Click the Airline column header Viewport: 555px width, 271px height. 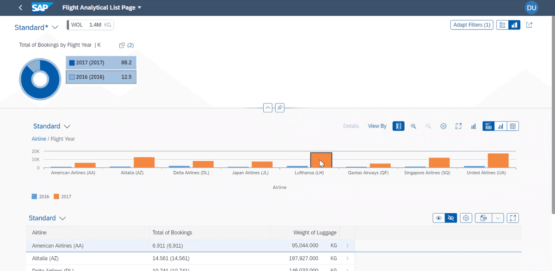(x=87, y=233)
